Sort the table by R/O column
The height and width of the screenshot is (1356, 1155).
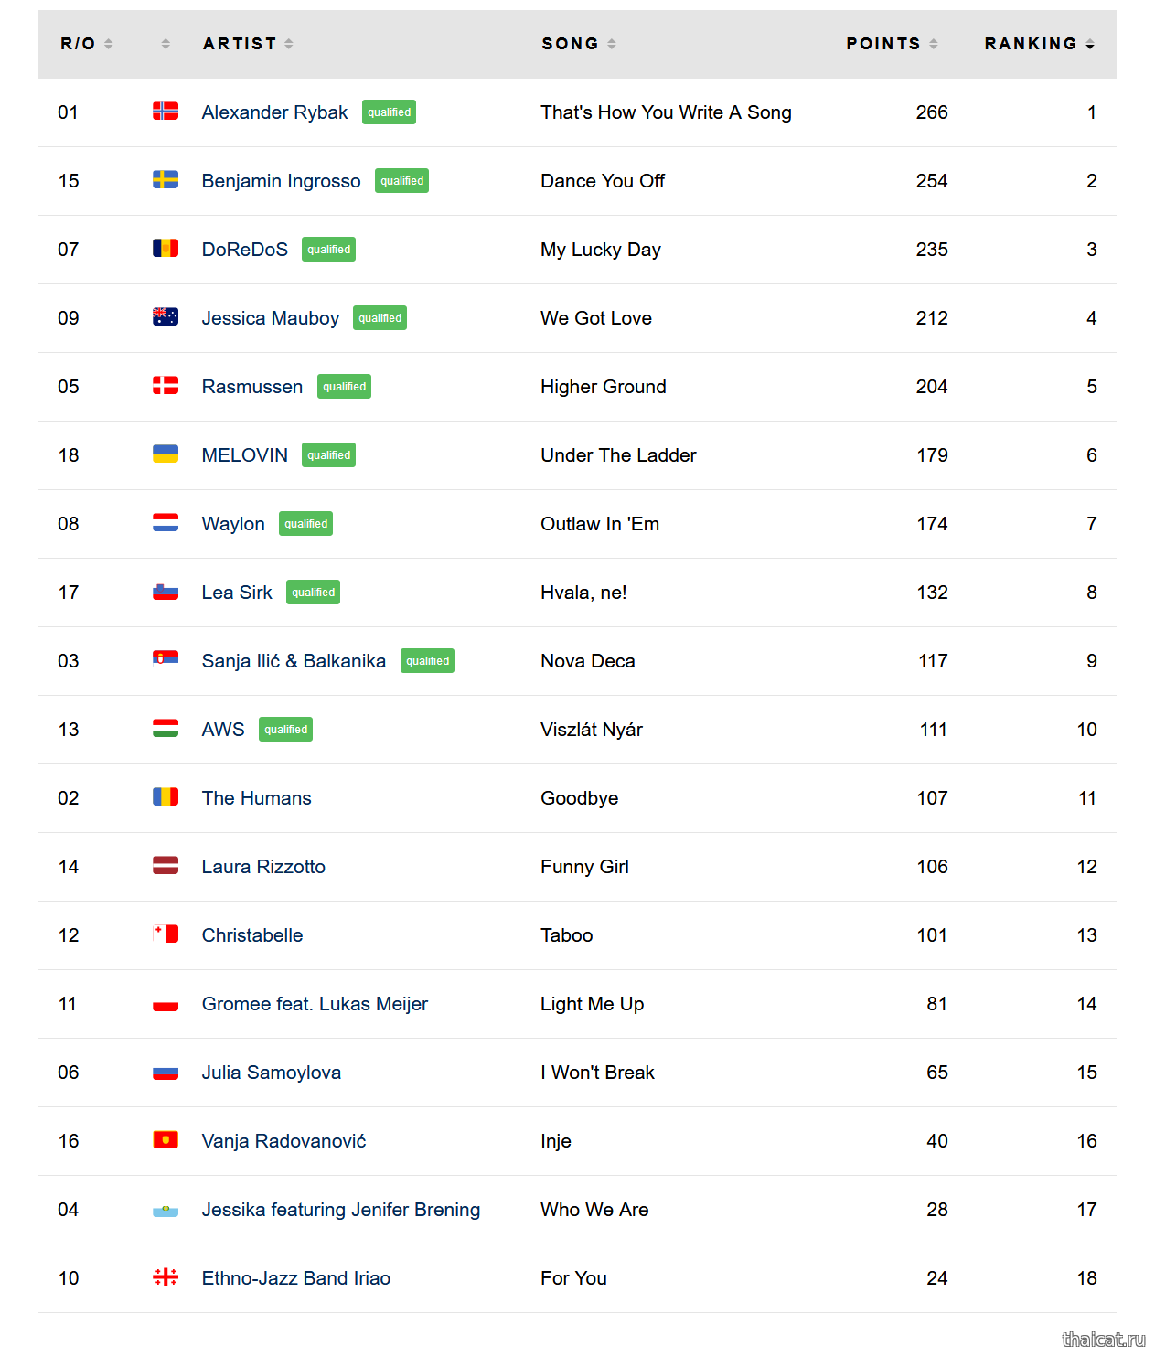click(86, 44)
